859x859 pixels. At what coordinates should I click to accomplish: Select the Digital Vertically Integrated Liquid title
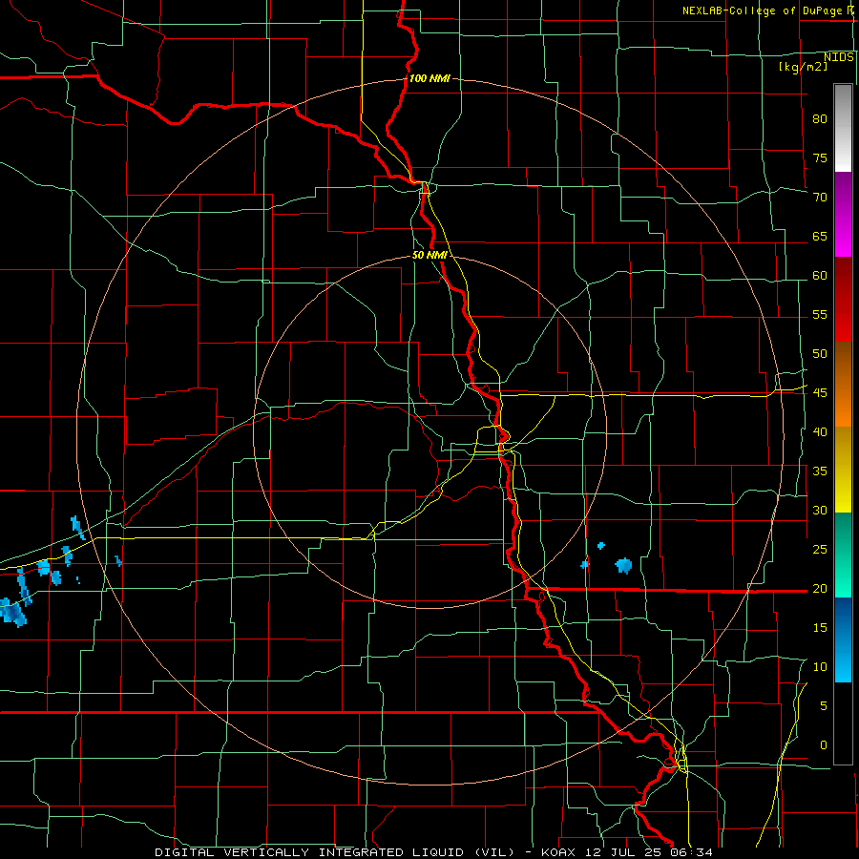pos(334,852)
